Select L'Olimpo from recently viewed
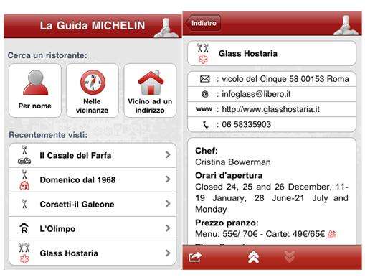Image resolution: width=365 pixels, height=280 pixels. point(93,229)
